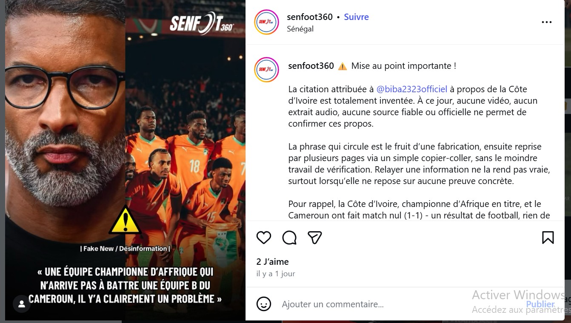
Task: Like the post with the heart icon
Action: [264, 238]
